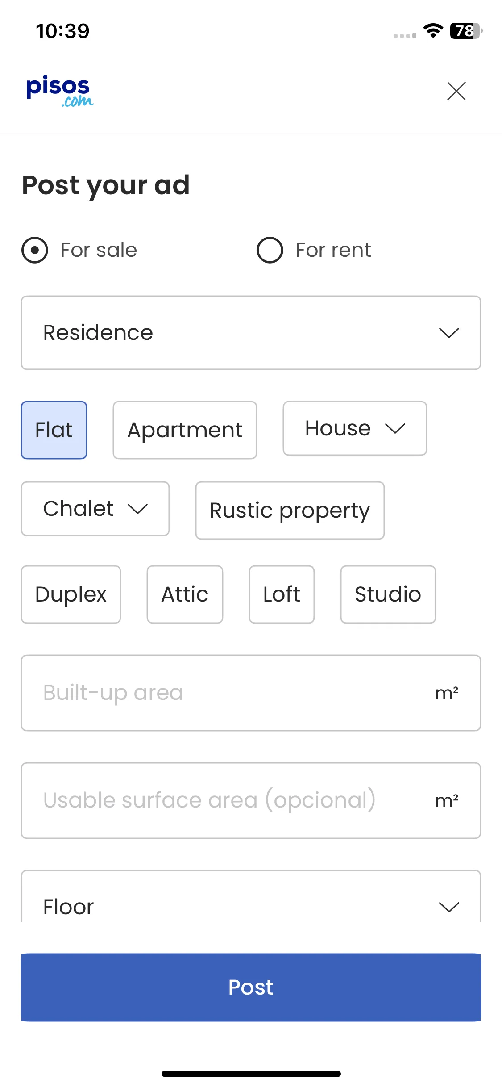Tap the battery indicator icon
This screenshot has height=1088, width=502.
click(x=466, y=31)
